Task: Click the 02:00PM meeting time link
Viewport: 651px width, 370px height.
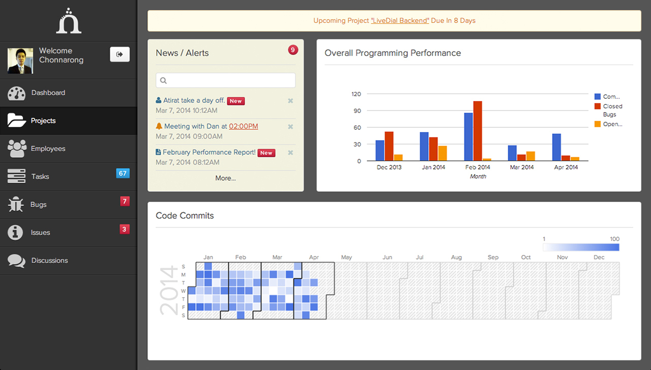Action: [x=243, y=126]
